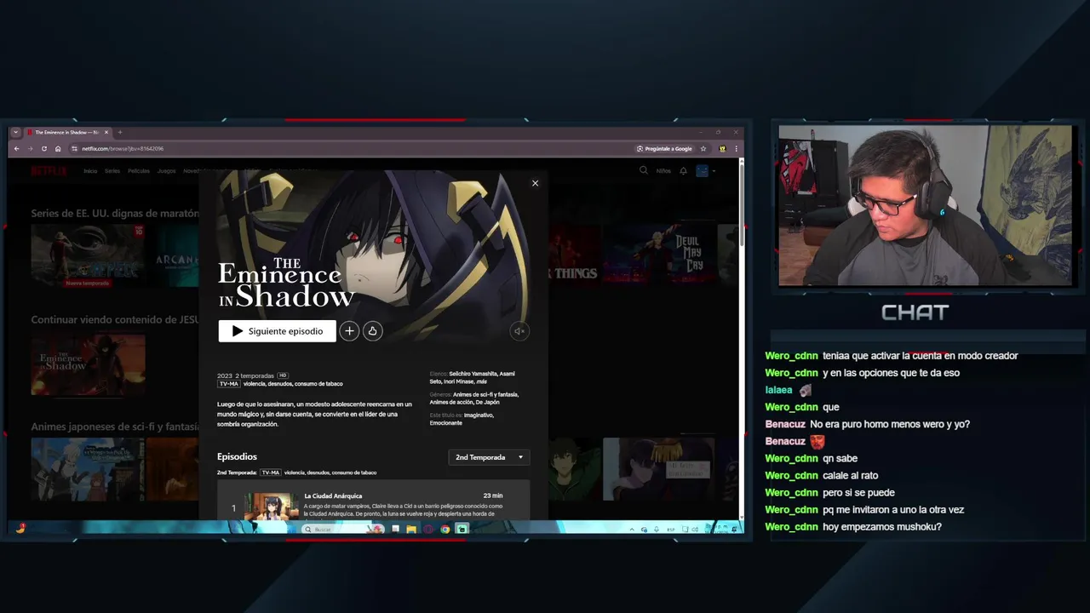1090x613 pixels.
Task: Go to Inicio in Netflix navigation
Action: [x=90, y=170]
